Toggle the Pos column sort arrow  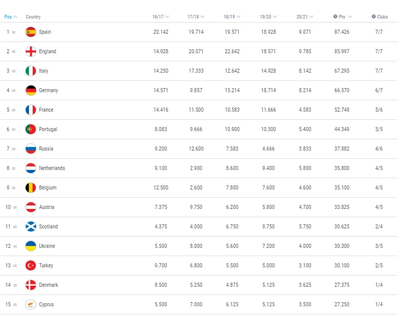coord(15,17)
